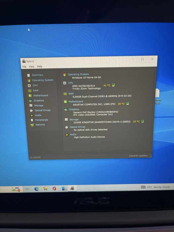
Task: Click the 41 °C CPU temperature value
Action: (x=107, y=86)
